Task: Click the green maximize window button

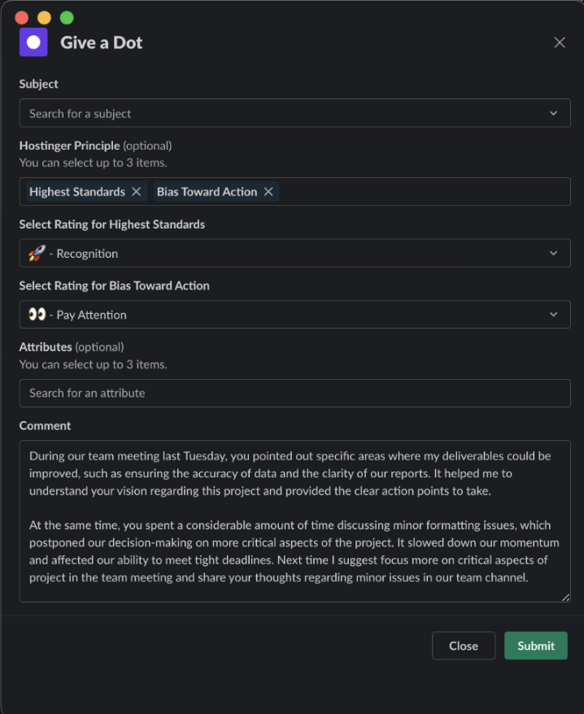Action: coord(67,17)
